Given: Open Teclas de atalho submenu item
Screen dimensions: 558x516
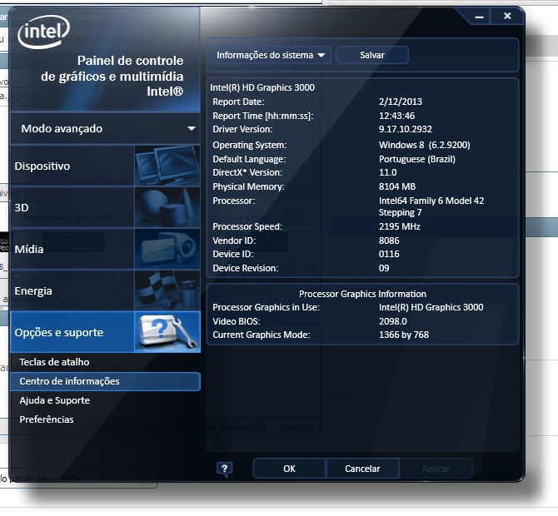Looking at the screenshot, I should click(x=54, y=362).
